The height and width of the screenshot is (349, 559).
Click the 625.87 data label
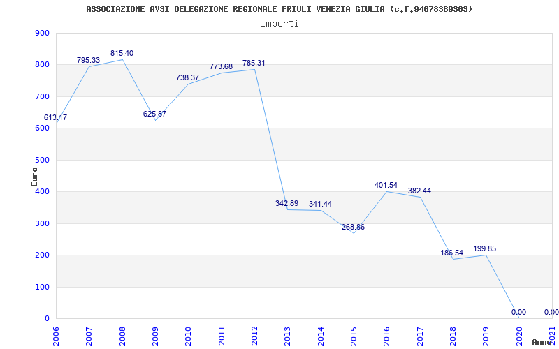pyautogui.click(x=154, y=114)
